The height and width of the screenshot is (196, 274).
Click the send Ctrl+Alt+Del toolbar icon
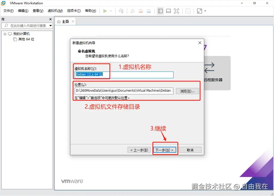(121, 11)
